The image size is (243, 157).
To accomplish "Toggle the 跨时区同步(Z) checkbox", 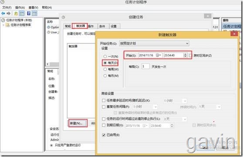I will pyautogui.click(x=190, y=56).
